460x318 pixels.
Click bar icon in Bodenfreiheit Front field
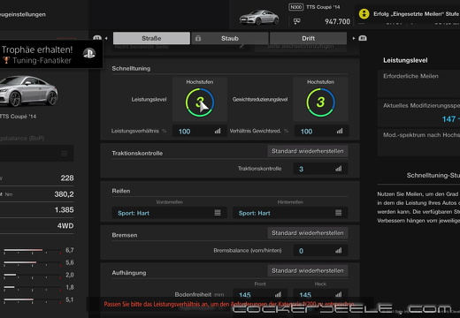click(278, 294)
